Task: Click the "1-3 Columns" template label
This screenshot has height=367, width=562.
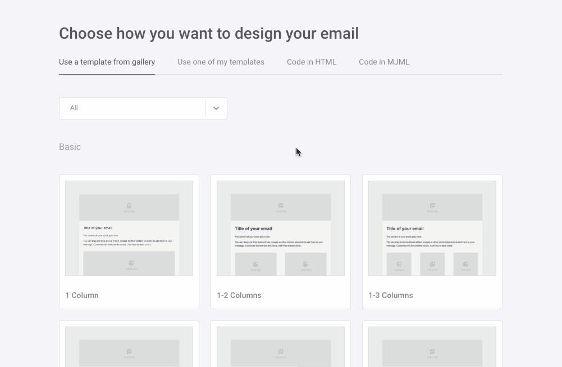Action: coord(391,295)
